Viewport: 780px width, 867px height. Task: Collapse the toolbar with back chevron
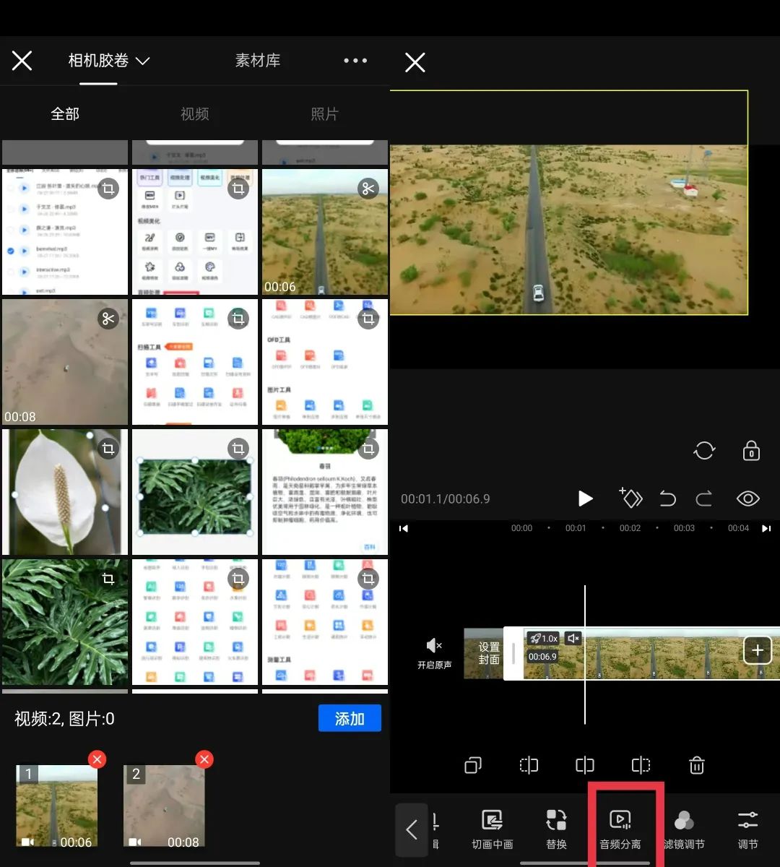412,829
